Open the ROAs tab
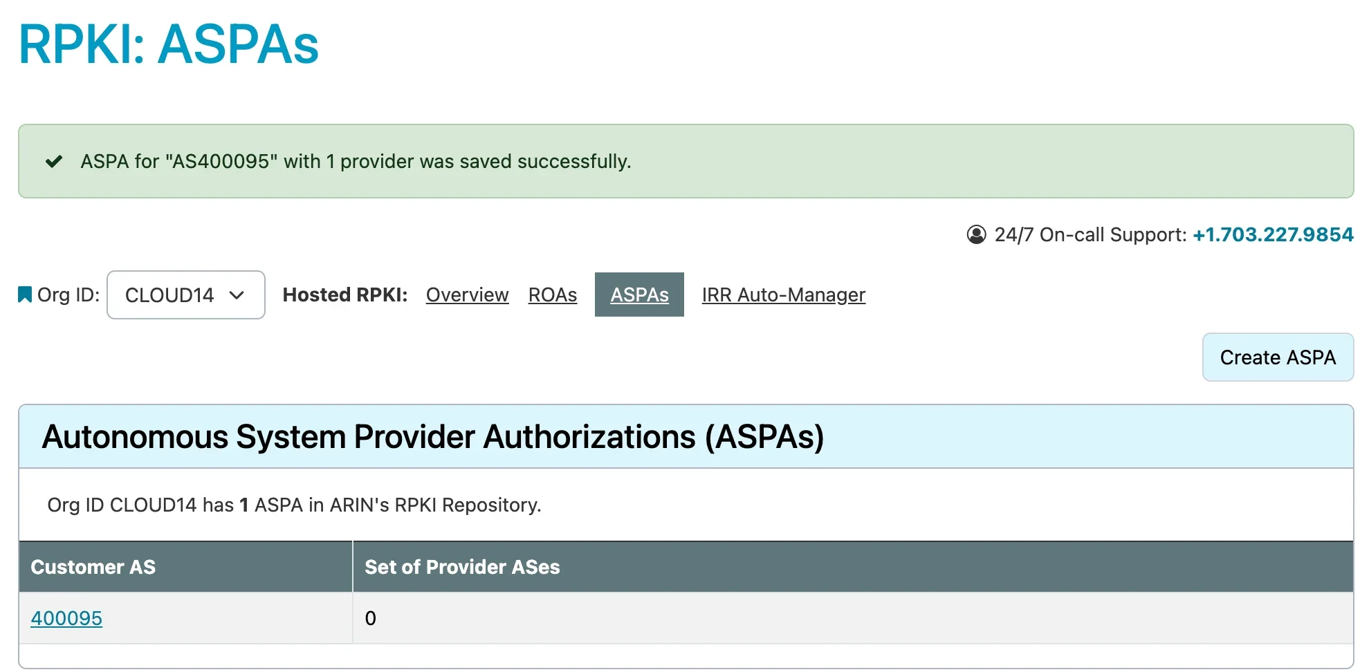This screenshot has width=1360, height=672. (552, 295)
